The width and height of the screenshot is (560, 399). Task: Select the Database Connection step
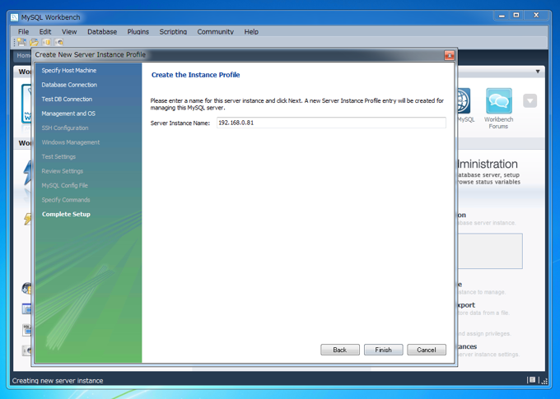69,85
